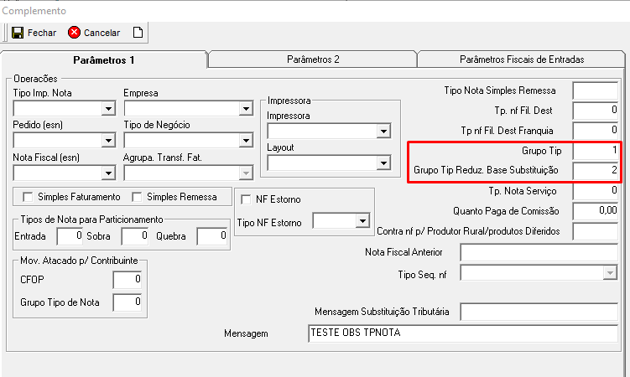Expand the Impressora dropdown
The image size is (630, 377).
coord(383,132)
